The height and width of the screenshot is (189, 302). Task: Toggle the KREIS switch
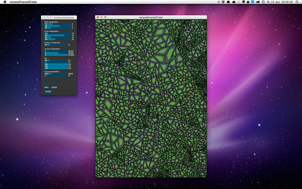pyautogui.click(x=46, y=84)
